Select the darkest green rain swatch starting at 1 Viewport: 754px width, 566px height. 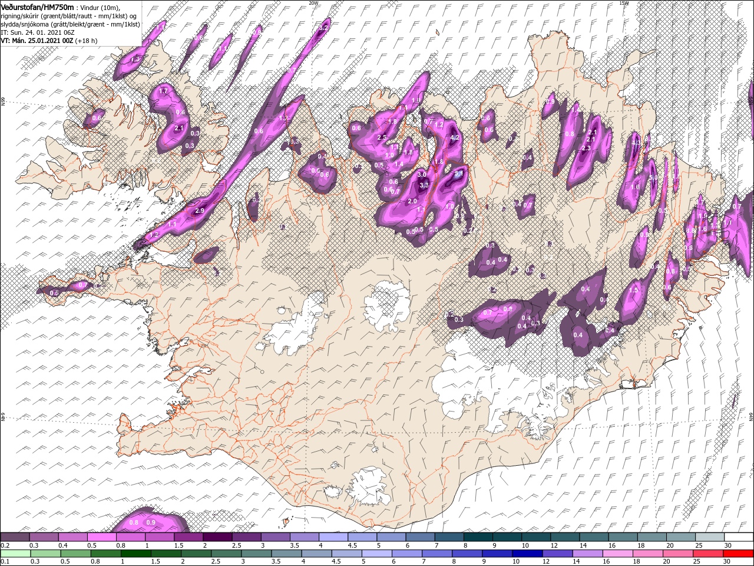pos(135,554)
